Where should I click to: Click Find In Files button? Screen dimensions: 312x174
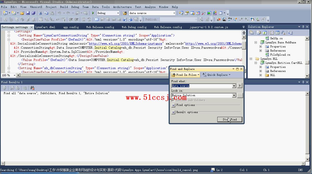click(x=185, y=75)
